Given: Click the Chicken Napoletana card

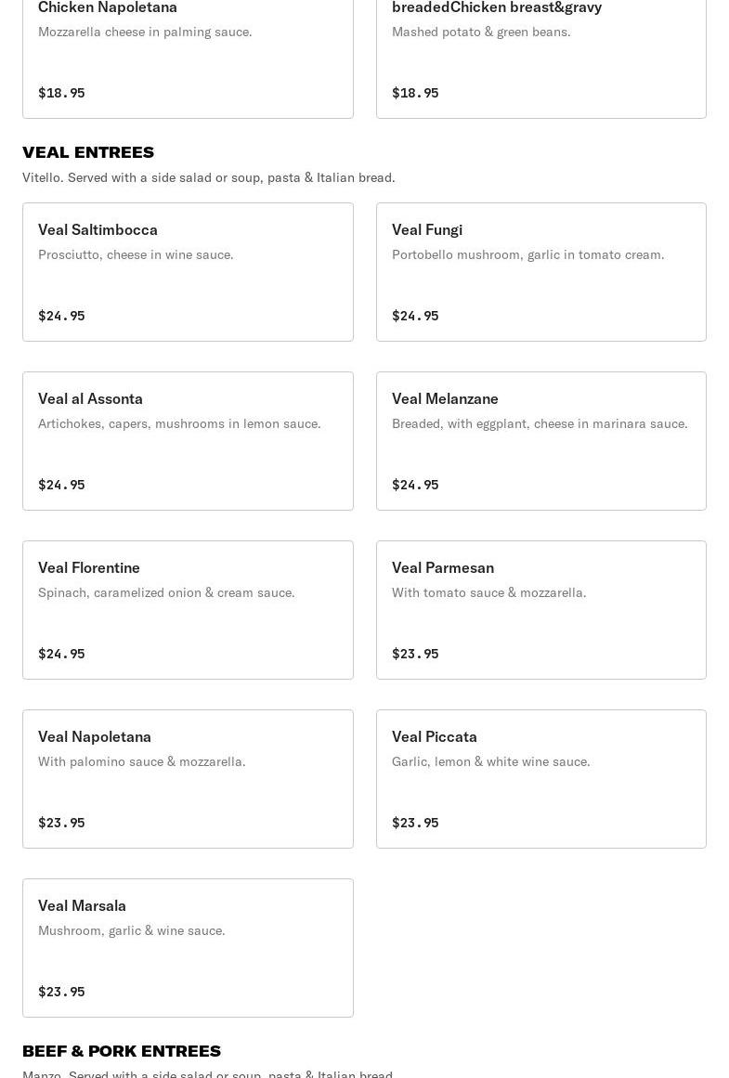Looking at the screenshot, I should [188, 59].
